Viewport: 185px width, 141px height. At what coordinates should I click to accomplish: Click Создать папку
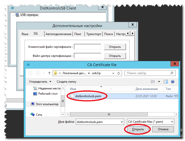click(x=67, y=82)
